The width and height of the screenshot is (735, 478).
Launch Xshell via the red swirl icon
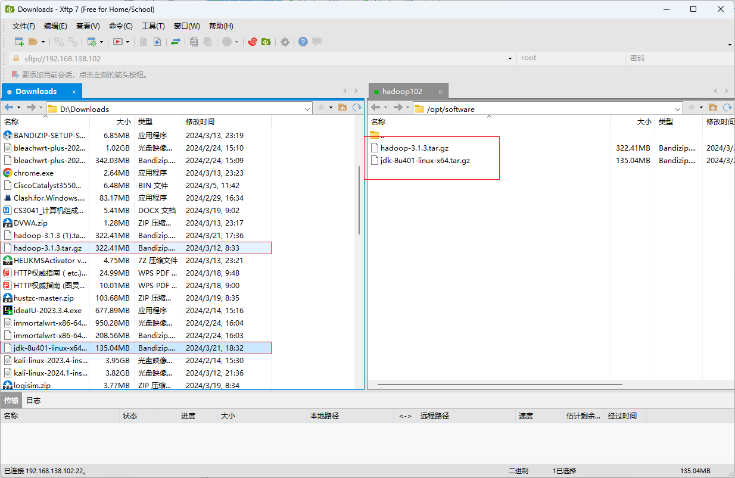(253, 42)
